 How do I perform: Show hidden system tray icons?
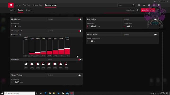[x=151, y=93]
